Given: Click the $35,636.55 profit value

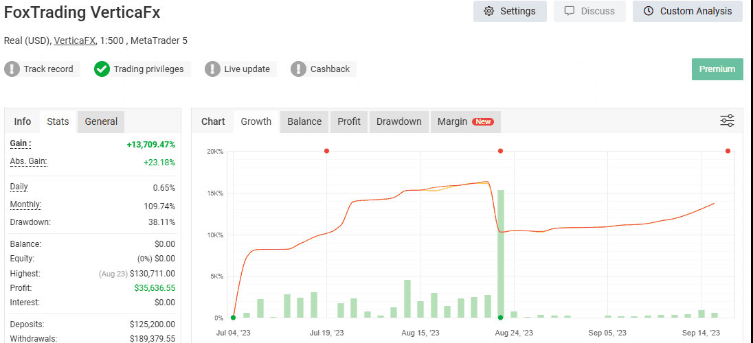Looking at the screenshot, I should click(155, 288).
